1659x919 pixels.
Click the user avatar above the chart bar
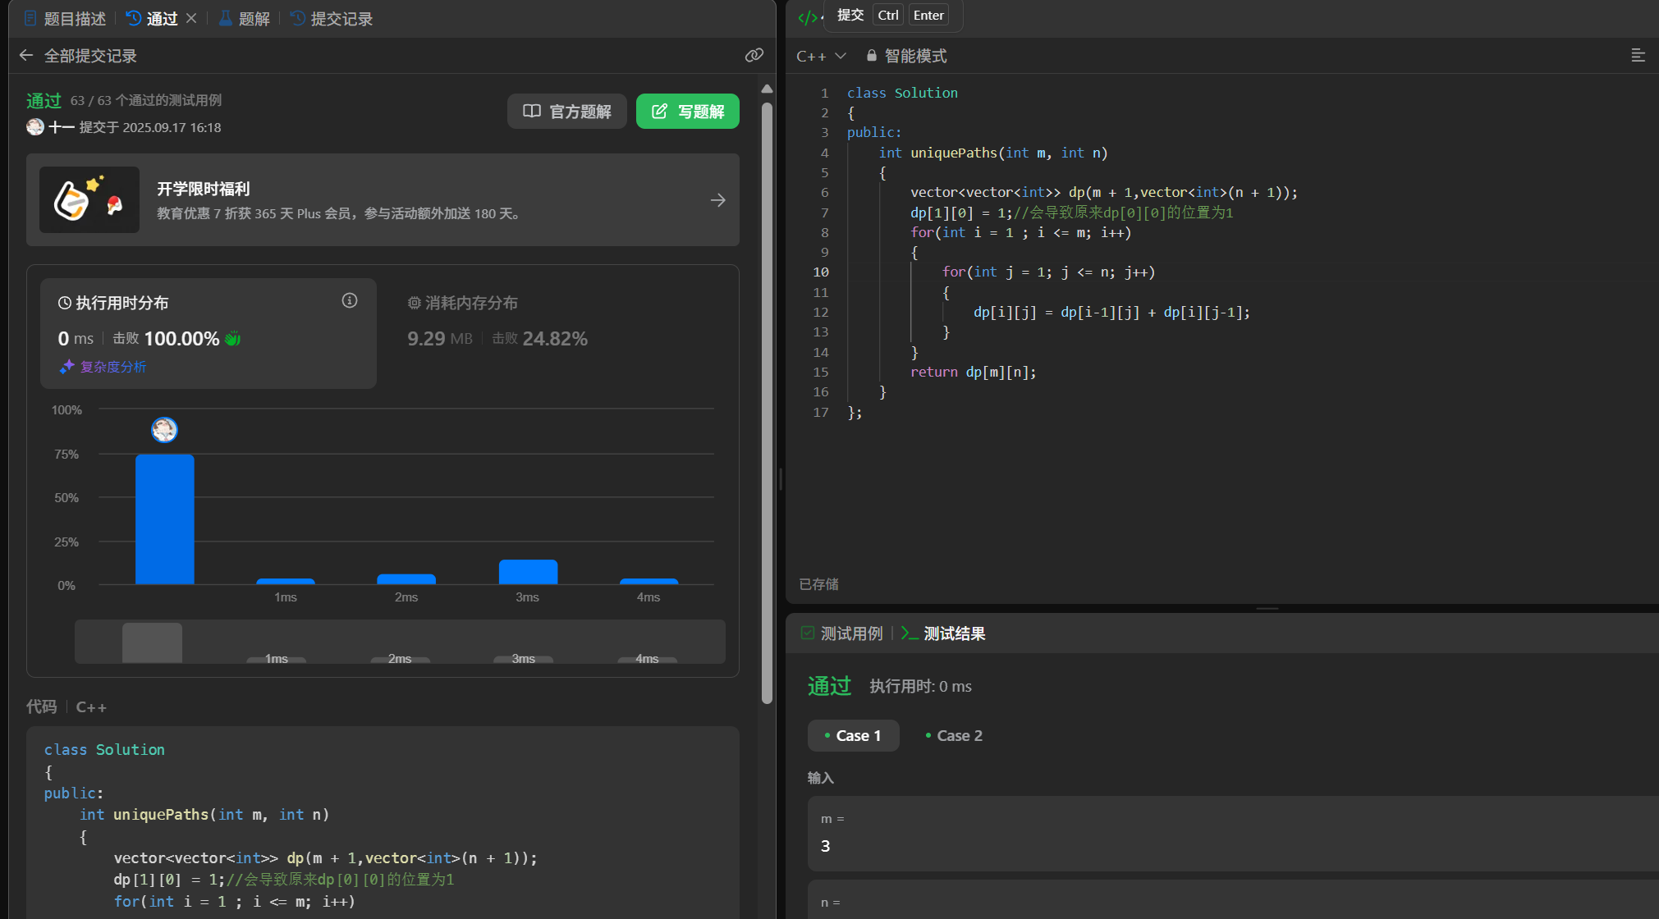click(x=164, y=429)
